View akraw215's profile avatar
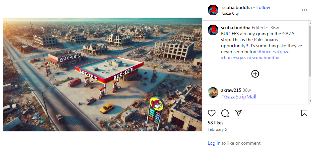 (x=213, y=92)
